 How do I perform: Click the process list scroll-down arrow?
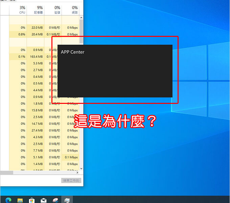click(81, 168)
